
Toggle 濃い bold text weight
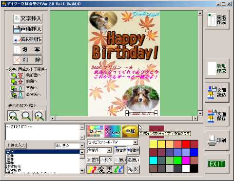pyautogui.click(x=133, y=160)
